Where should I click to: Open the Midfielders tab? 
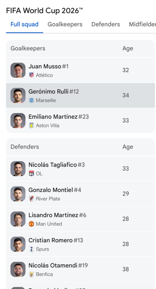[143, 24]
